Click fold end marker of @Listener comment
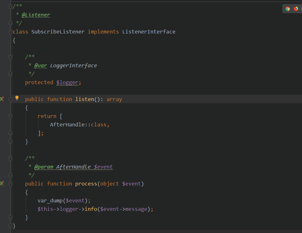Image resolution: width=302 pixels, height=233 pixels. [x=11, y=23]
